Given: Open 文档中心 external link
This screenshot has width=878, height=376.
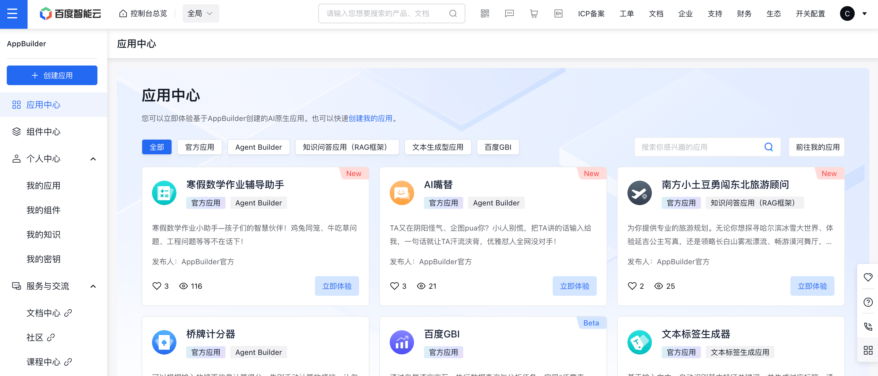Looking at the screenshot, I should coord(49,313).
